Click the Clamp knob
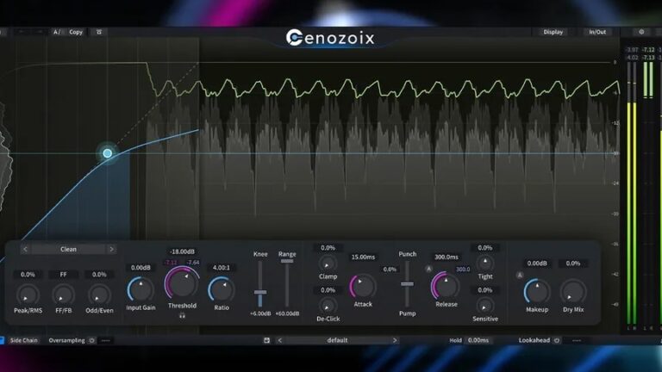 click(328, 264)
